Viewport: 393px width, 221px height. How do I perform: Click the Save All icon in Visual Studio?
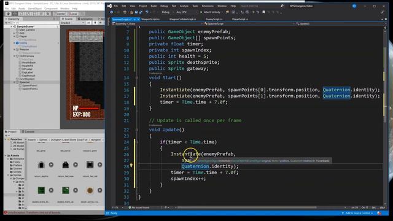click(x=141, y=12)
